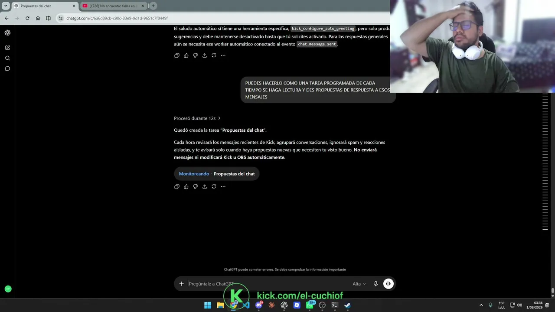Viewport: 555px width, 312px height.
Task: Open the Claude app from the taskbar
Action: click(271, 305)
